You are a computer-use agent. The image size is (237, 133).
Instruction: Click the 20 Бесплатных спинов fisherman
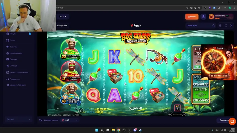click(71, 48)
